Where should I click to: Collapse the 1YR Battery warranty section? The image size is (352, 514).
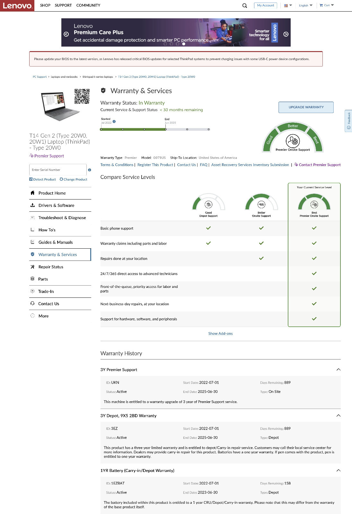coord(338,471)
